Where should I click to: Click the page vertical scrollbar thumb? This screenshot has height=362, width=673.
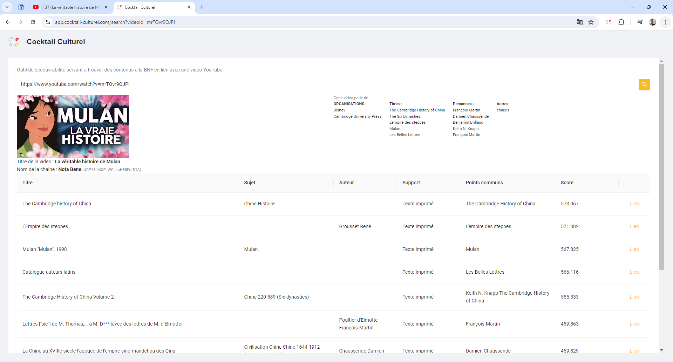coord(661,166)
